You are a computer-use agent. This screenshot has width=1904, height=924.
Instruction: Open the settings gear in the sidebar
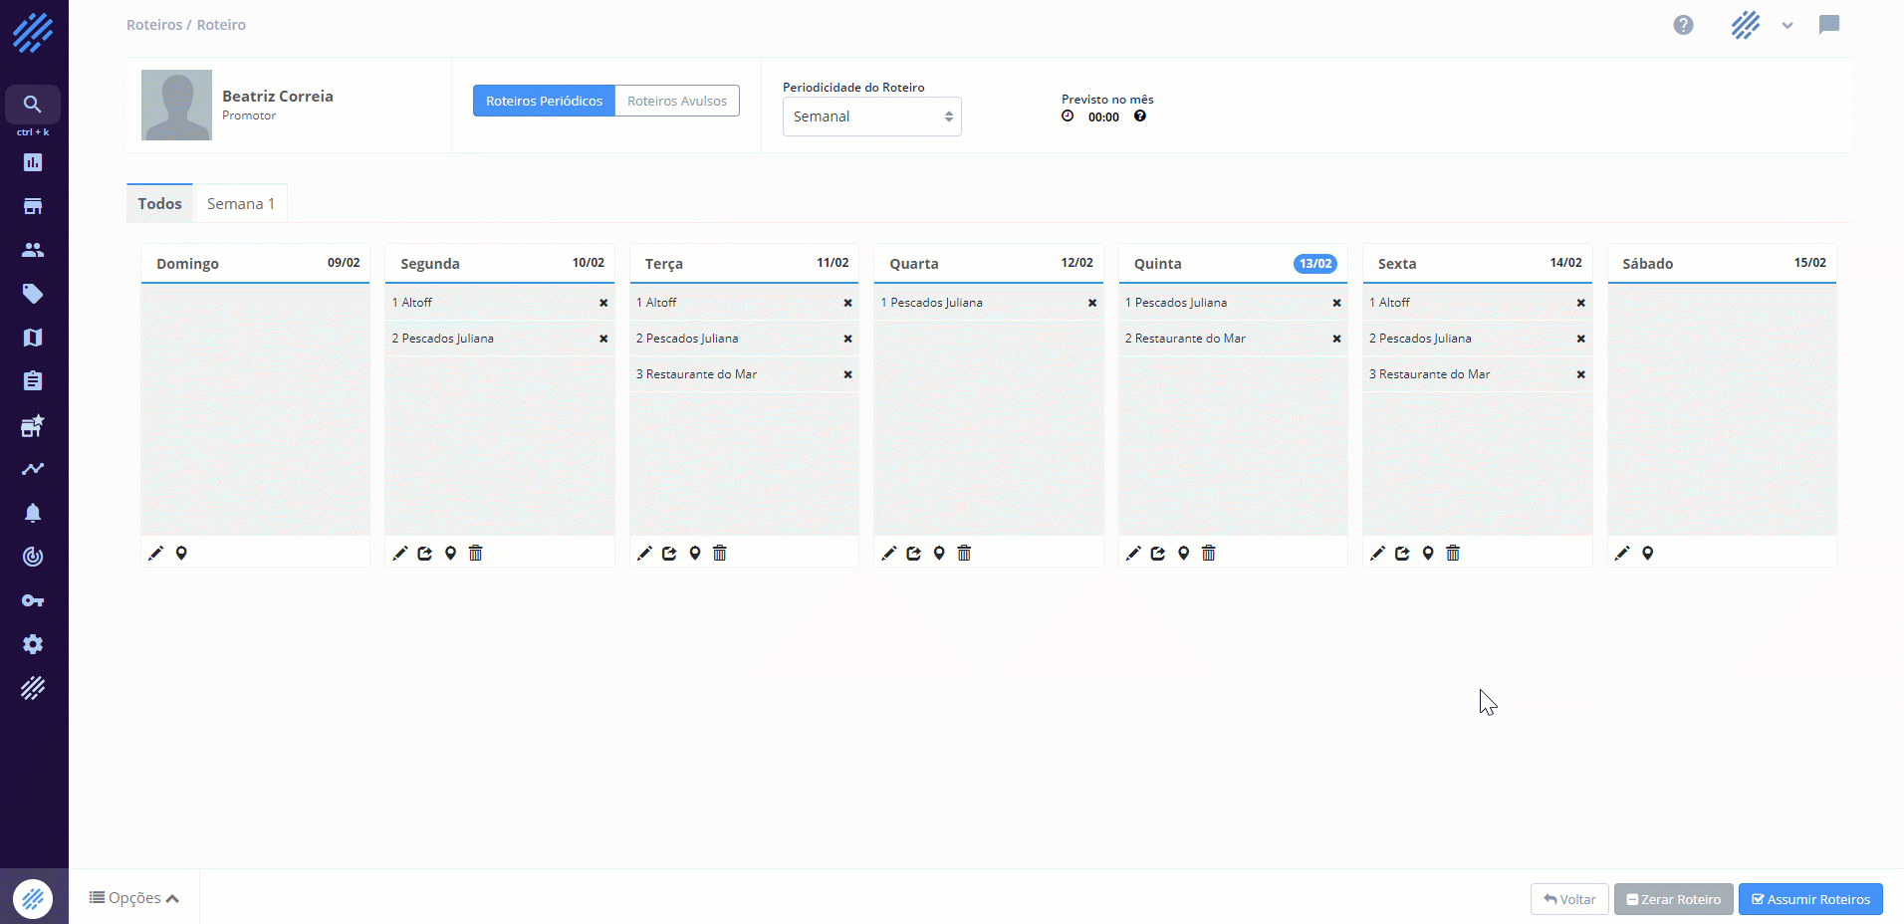pyautogui.click(x=33, y=644)
